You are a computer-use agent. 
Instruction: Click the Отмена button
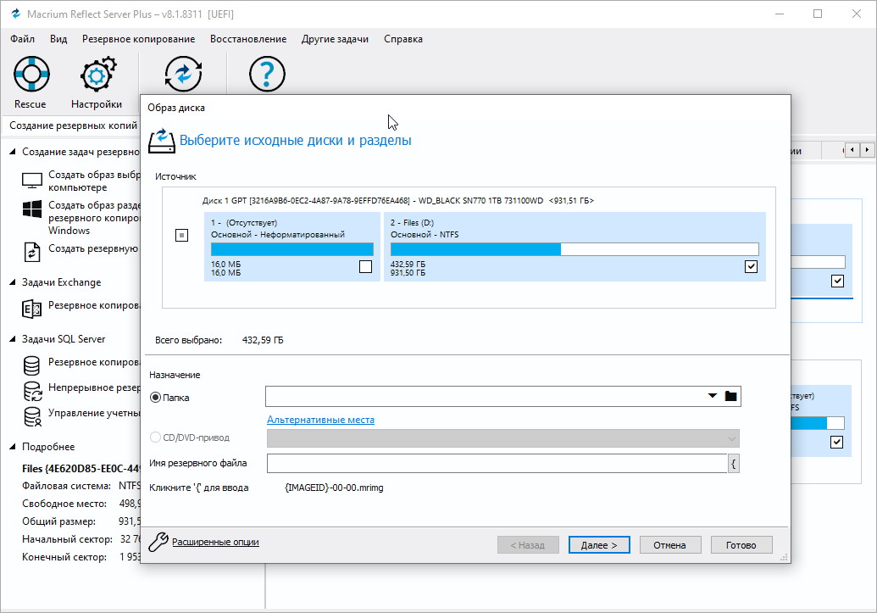(669, 544)
